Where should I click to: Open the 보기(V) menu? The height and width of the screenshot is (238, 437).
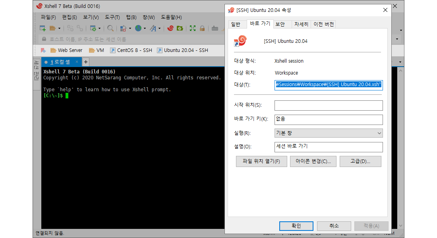pos(91,17)
